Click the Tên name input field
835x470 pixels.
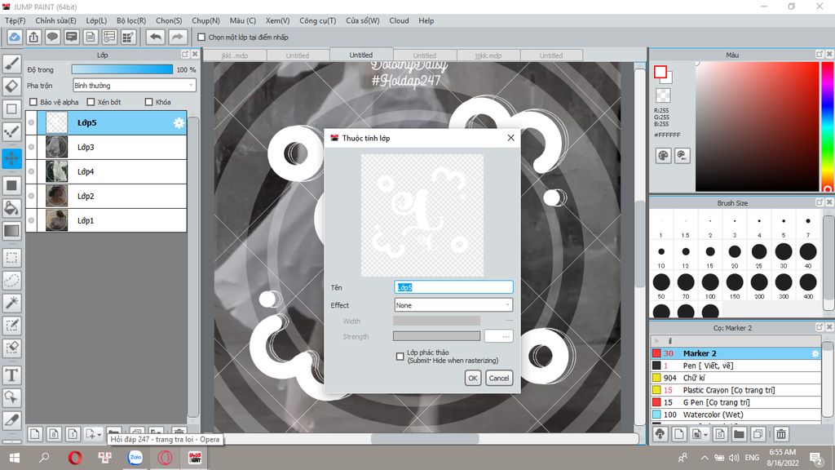click(453, 287)
